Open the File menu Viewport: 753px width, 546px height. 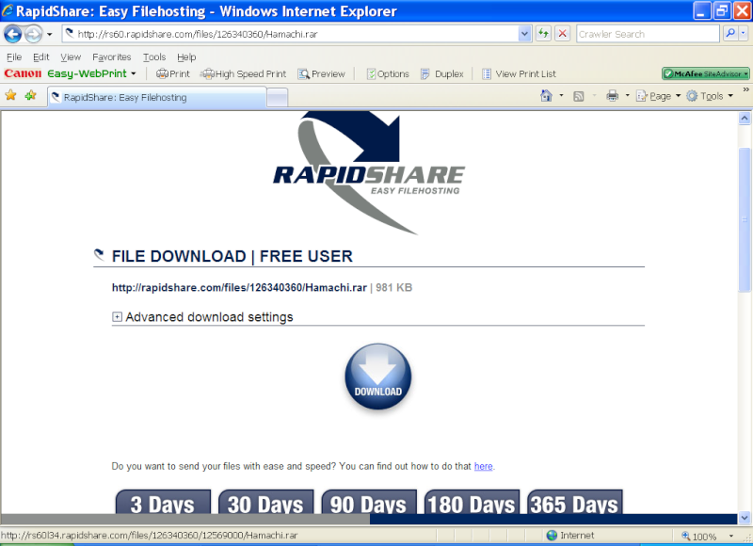[14, 57]
